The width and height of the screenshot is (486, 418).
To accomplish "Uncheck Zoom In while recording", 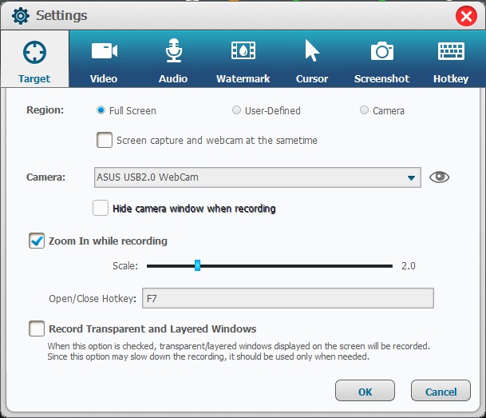I will [37, 241].
